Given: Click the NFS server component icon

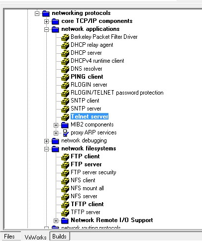Looking at the screenshot, I should tap(65, 196).
